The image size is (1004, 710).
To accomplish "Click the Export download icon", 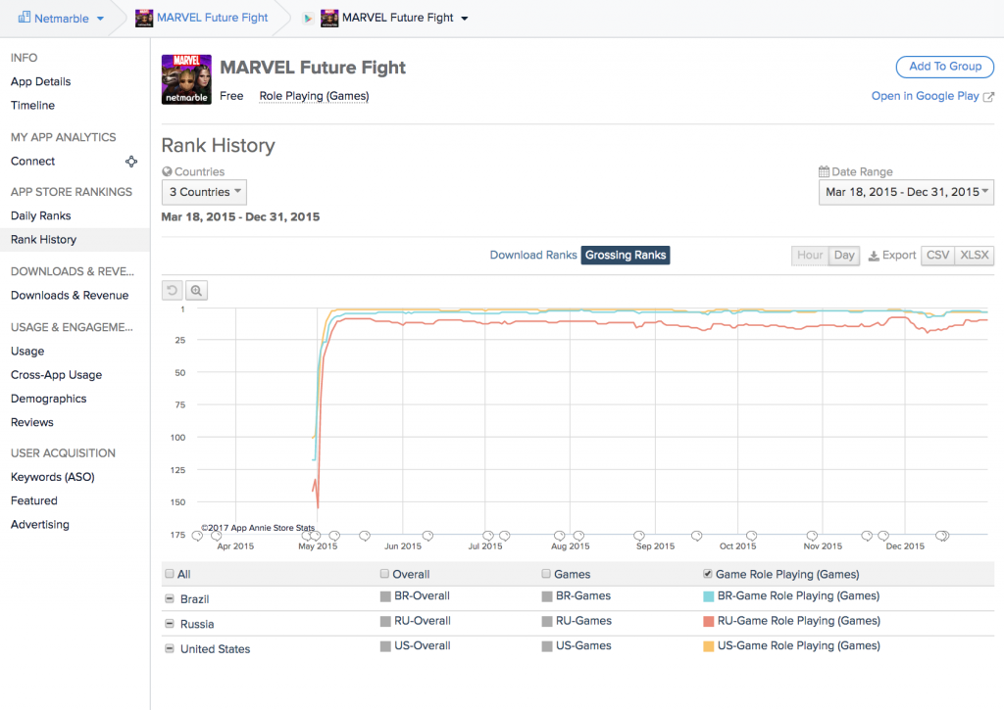I will coord(874,256).
